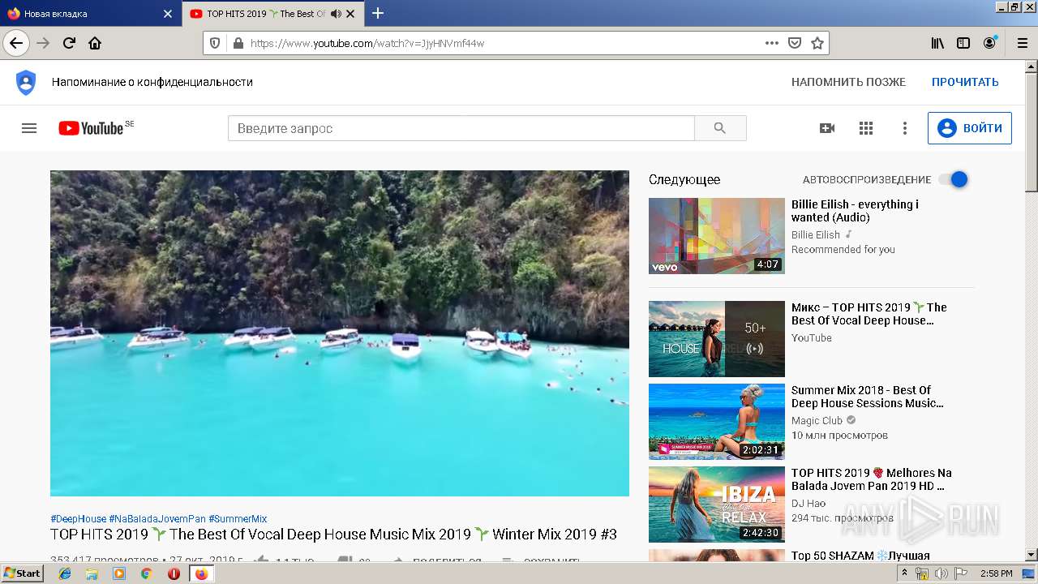Open YouTube settings three-dot menu
Image resolution: width=1038 pixels, height=584 pixels.
tap(905, 128)
